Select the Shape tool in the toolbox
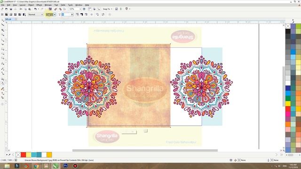This screenshot has width=301, height=169. click(2, 25)
